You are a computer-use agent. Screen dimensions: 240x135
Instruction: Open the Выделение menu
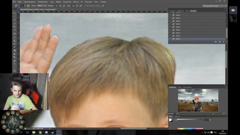pos(67,2)
